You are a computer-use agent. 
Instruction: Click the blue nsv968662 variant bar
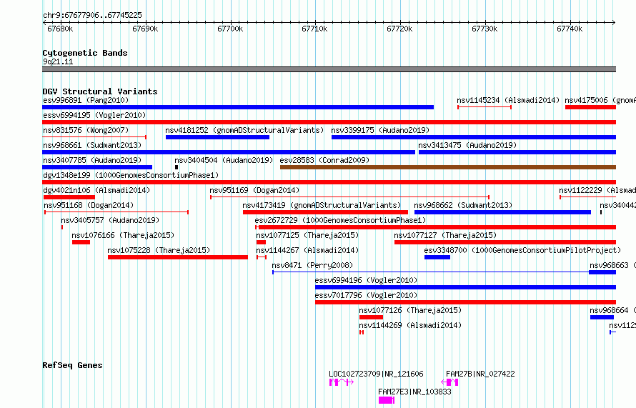[x=502, y=212]
